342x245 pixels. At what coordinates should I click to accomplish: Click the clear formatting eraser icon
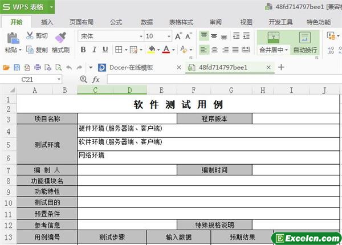click(x=184, y=50)
